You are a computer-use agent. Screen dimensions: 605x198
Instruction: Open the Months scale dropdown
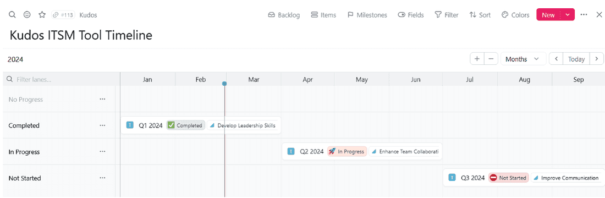pos(523,59)
